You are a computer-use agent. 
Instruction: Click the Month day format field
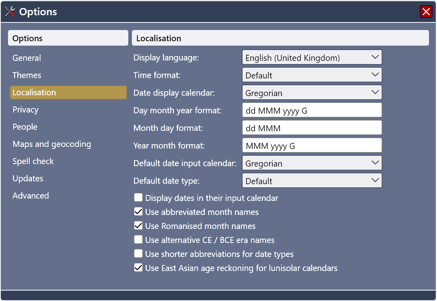tap(312, 128)
